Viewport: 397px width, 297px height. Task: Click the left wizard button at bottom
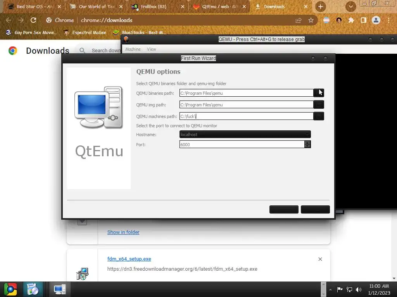284,209
